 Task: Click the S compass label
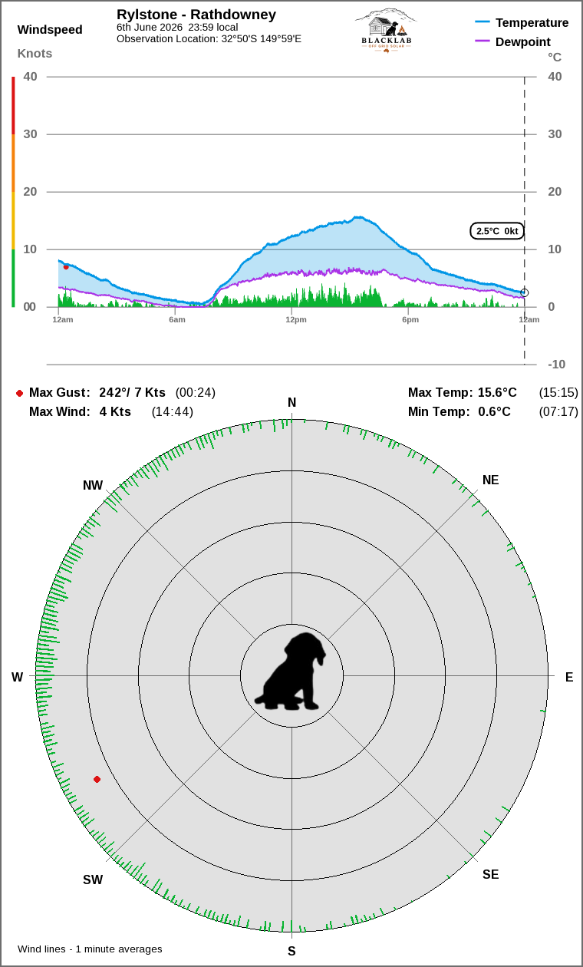(291, 951)
